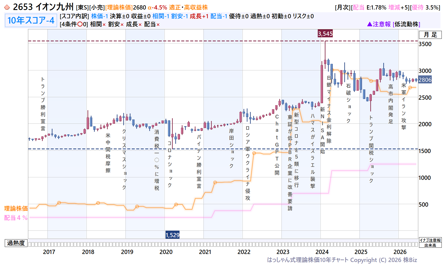
Task: Click the 成長+1 score item
Action: pyautogui.click(x=199, y=16)
